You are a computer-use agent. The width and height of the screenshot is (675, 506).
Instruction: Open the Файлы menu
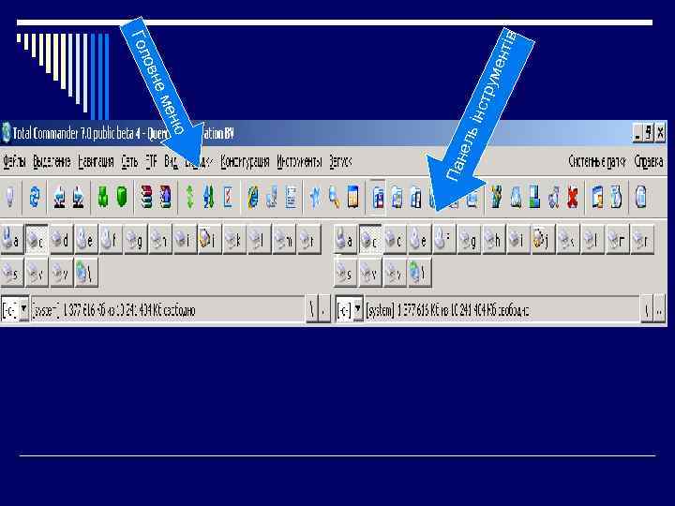(14, 161)
